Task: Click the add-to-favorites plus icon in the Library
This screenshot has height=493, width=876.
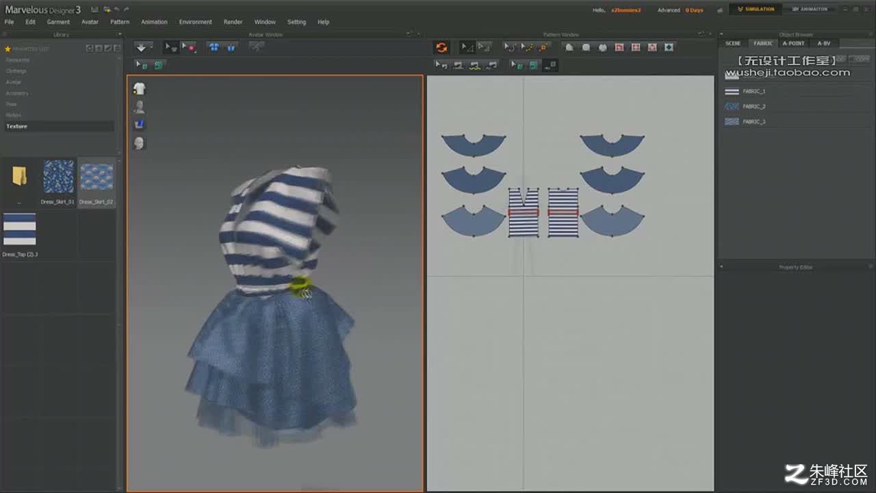Action: pos(99,48)
